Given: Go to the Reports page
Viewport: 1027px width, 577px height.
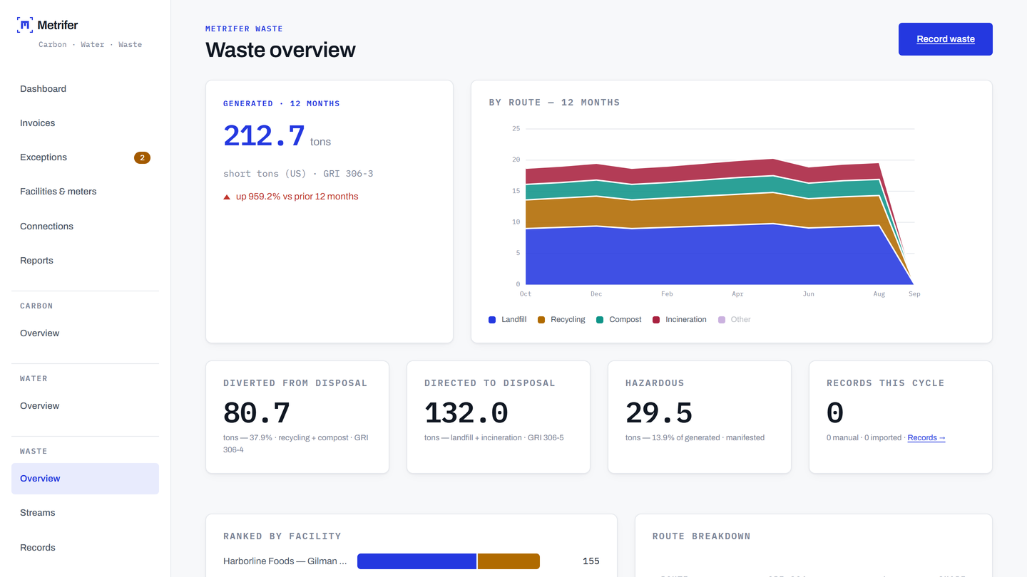Looking at the screenshot, I should pyautogui.click(x=85, y=261).
